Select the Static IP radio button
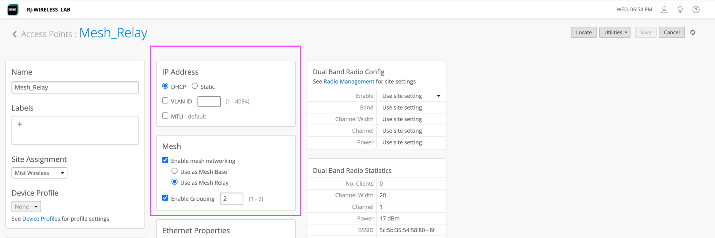The image size is (715, 238). [195, 86]
